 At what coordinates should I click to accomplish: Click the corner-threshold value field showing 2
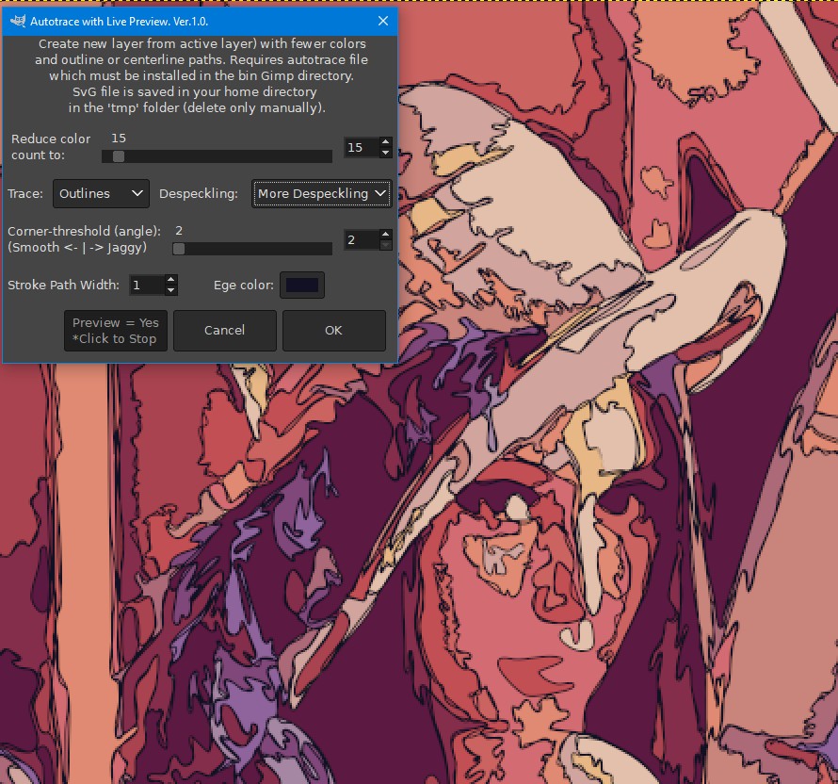tap(361, 239)
